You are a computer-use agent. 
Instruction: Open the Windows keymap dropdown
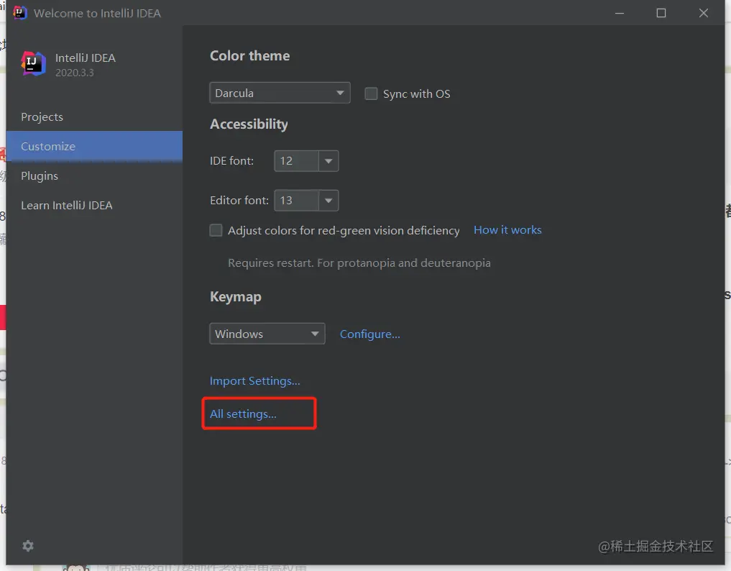[267, 334]
